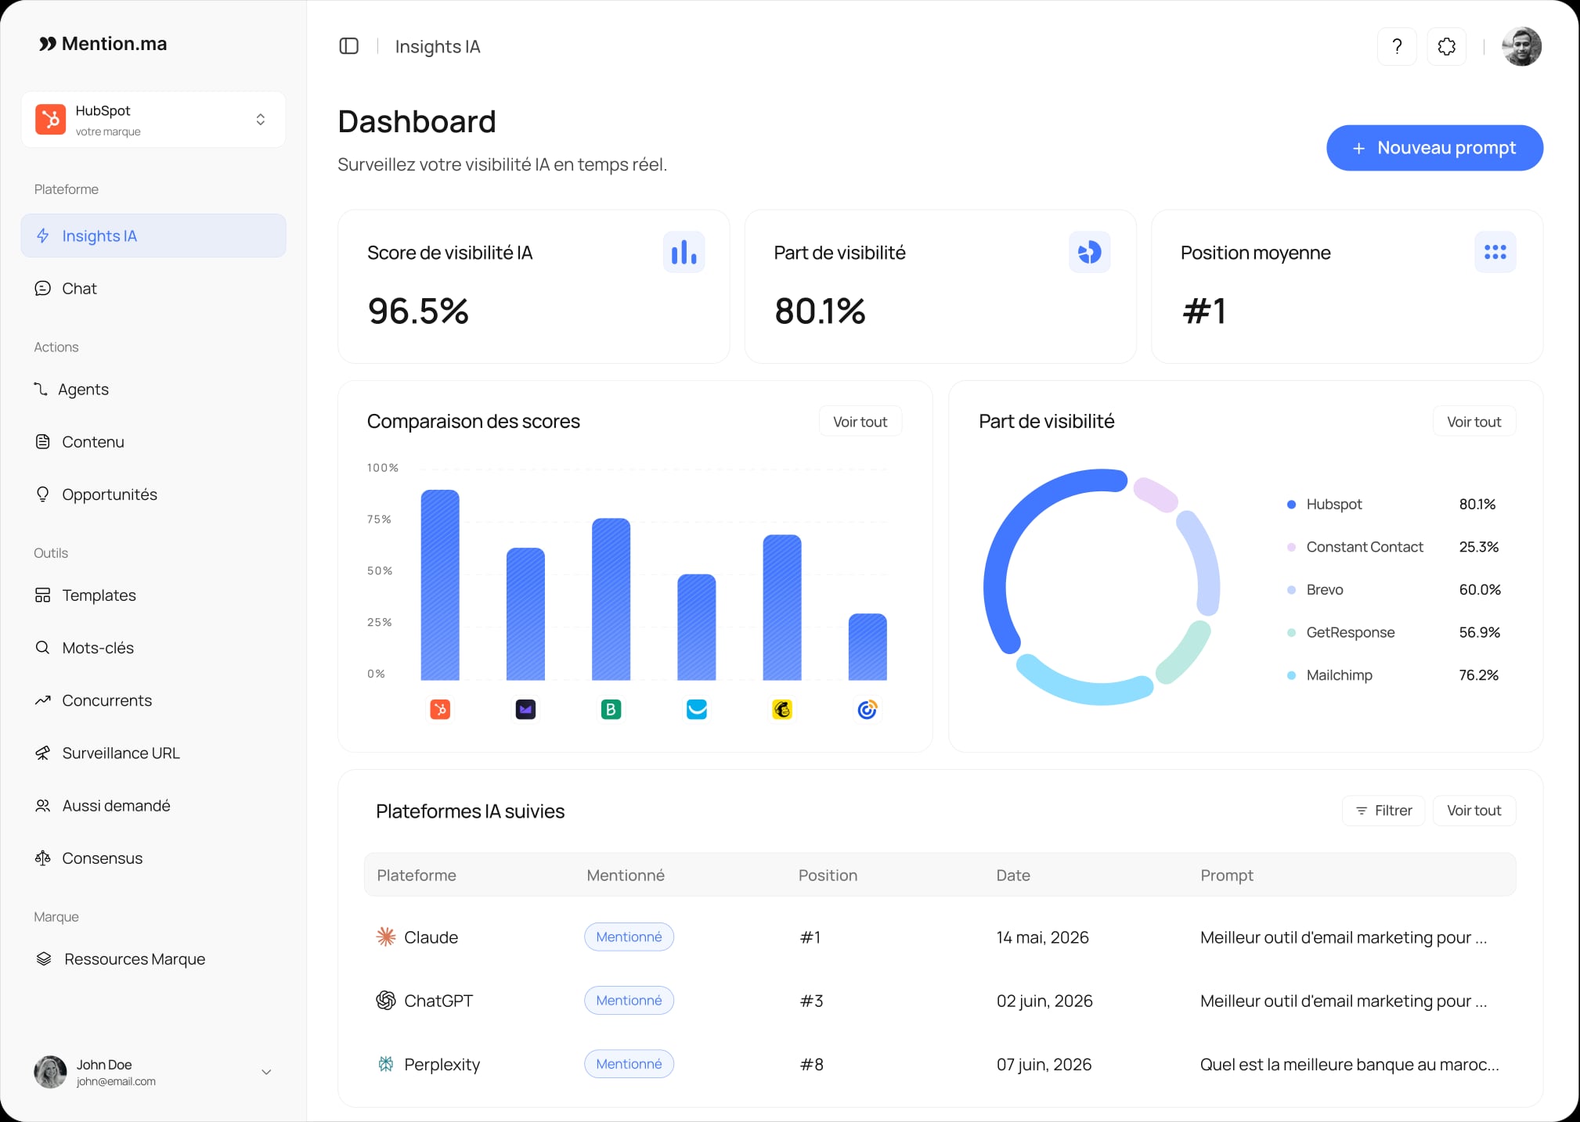Click the Concurrents trend icon
Image resolution: width=1580 pixels, height=1122 pixels.
42,700
